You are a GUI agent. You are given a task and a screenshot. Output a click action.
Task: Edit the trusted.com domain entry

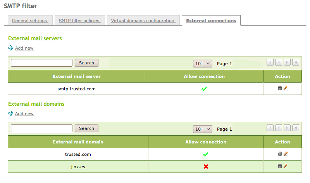[x=286, y=154]
